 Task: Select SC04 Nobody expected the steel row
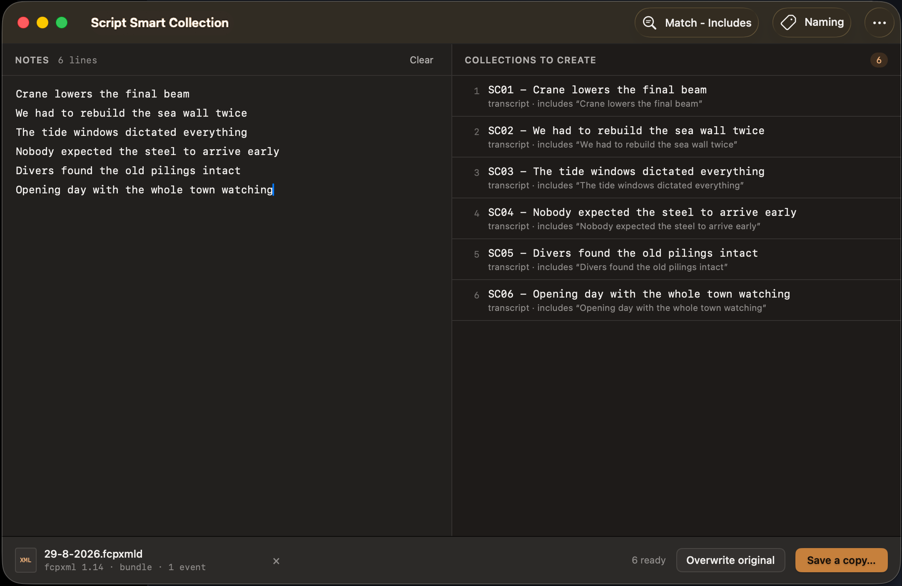(677, 218)
